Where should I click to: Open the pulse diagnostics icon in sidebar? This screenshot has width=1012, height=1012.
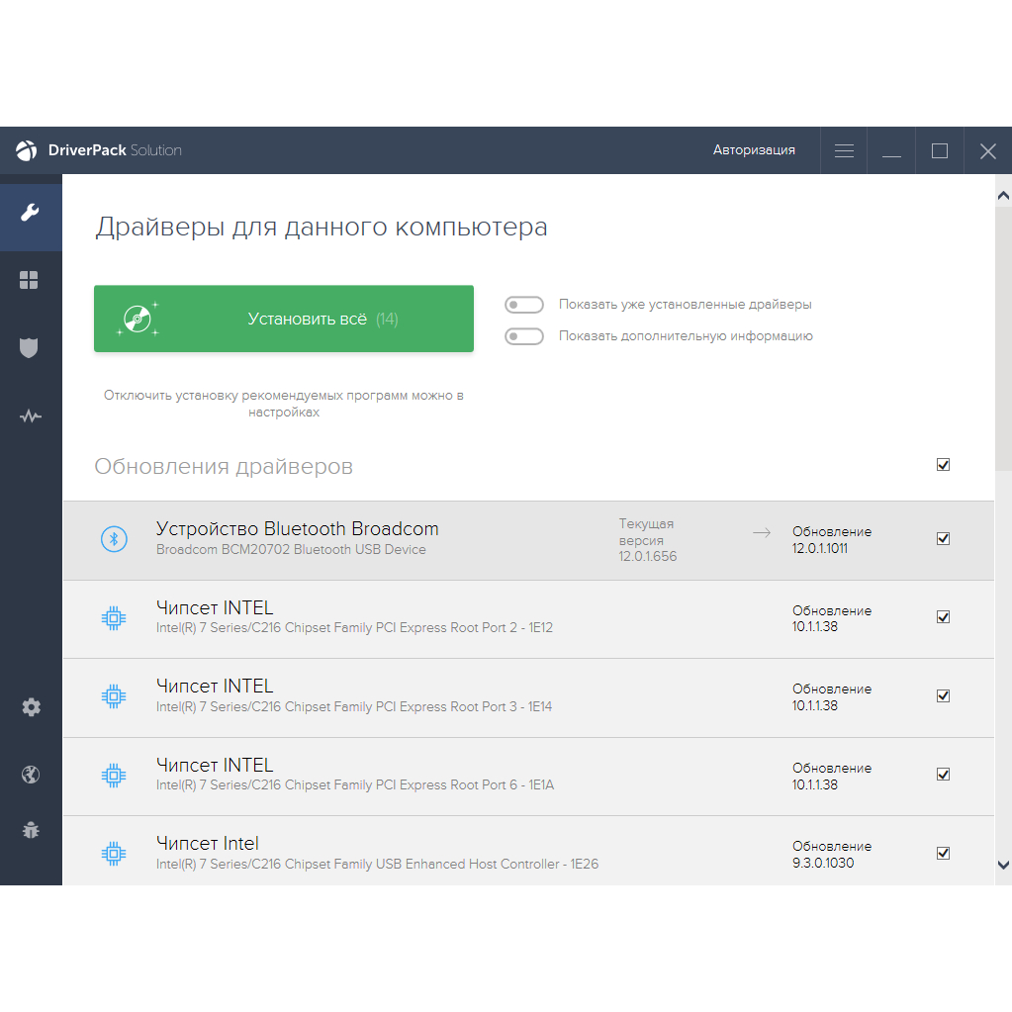point(30,416)
